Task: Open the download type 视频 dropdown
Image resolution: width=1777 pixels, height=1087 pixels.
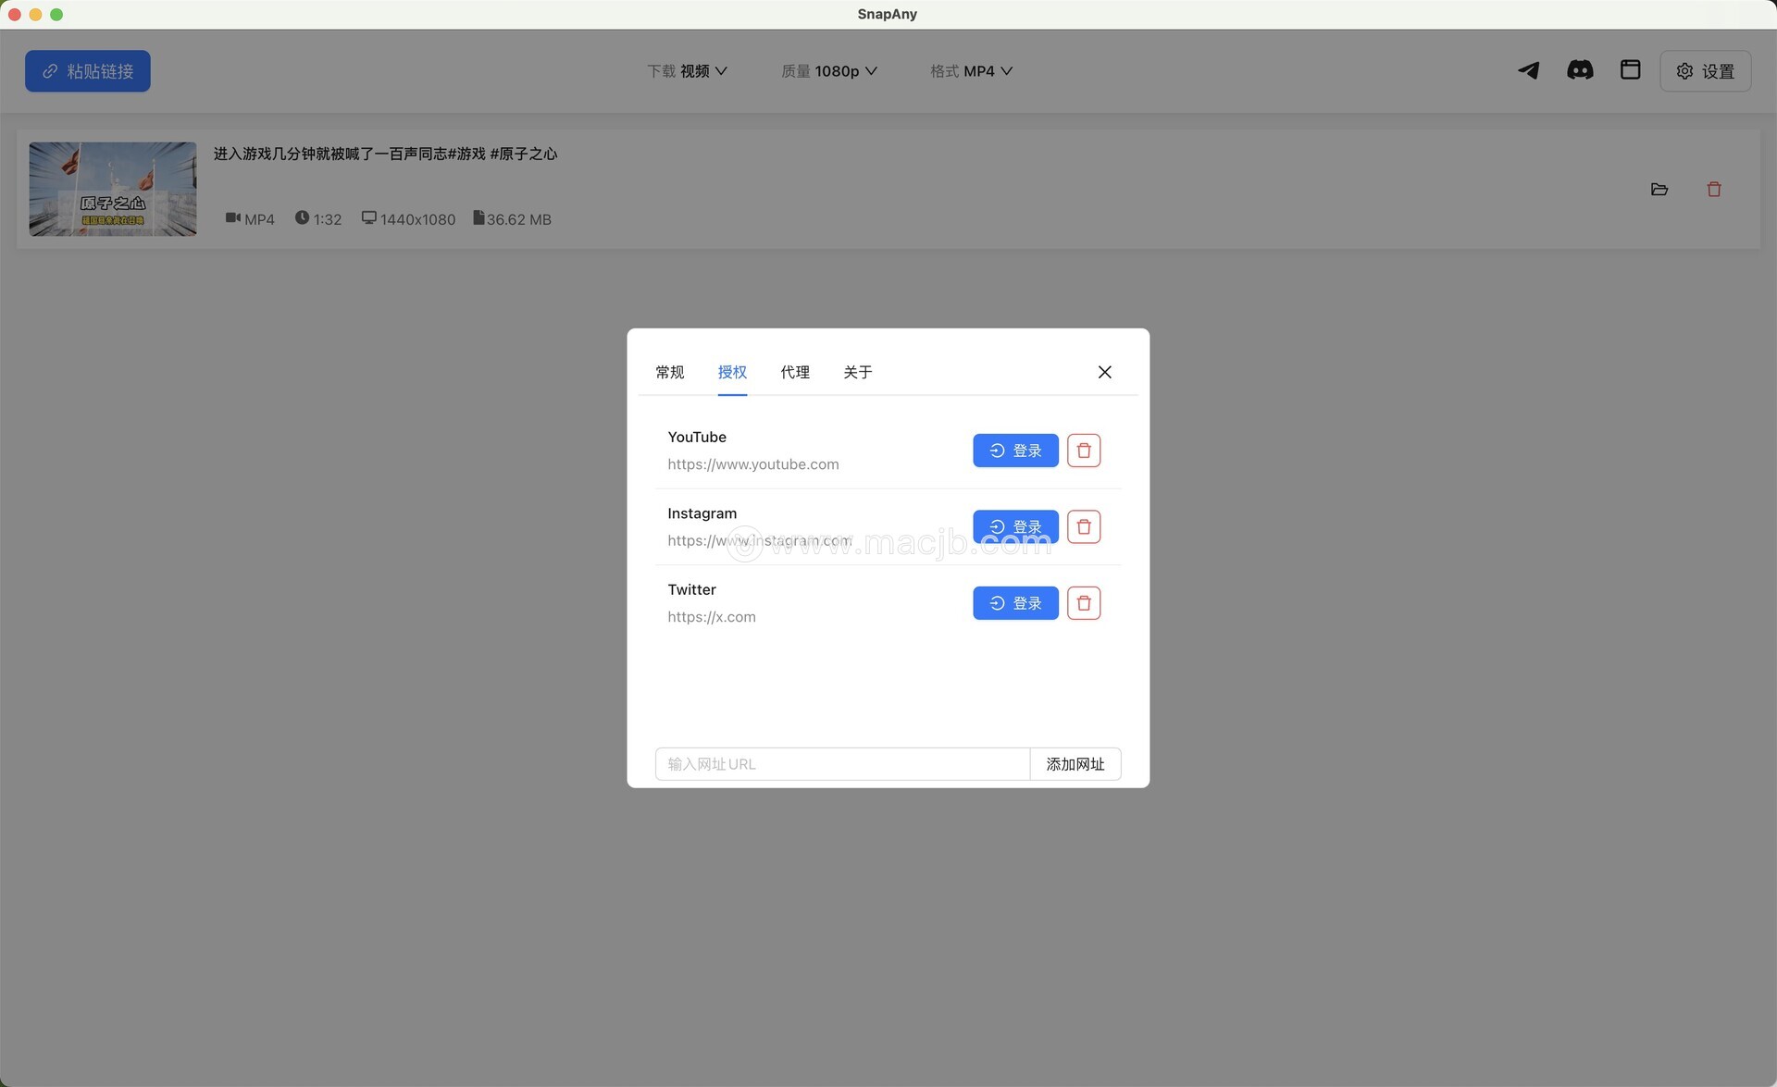Action: click(687, 71)
